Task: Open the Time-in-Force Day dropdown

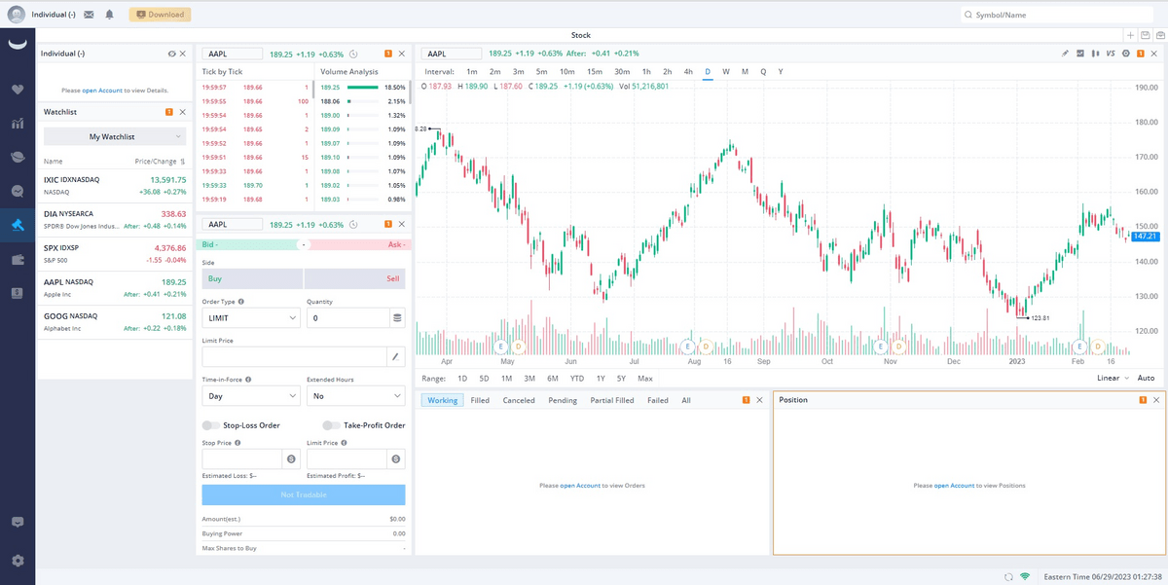Action: 251,396
